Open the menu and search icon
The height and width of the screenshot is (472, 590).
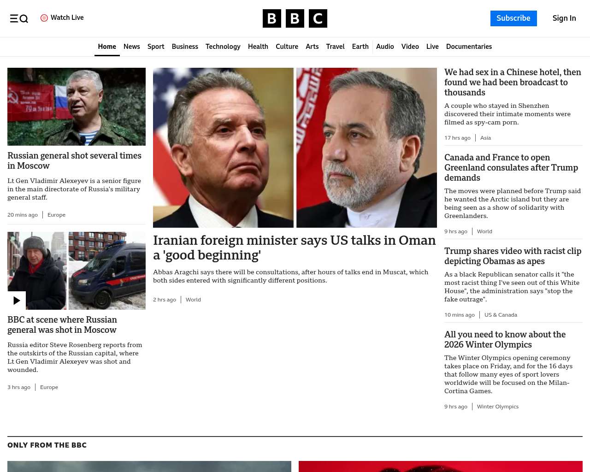click(x=19, y=18)
